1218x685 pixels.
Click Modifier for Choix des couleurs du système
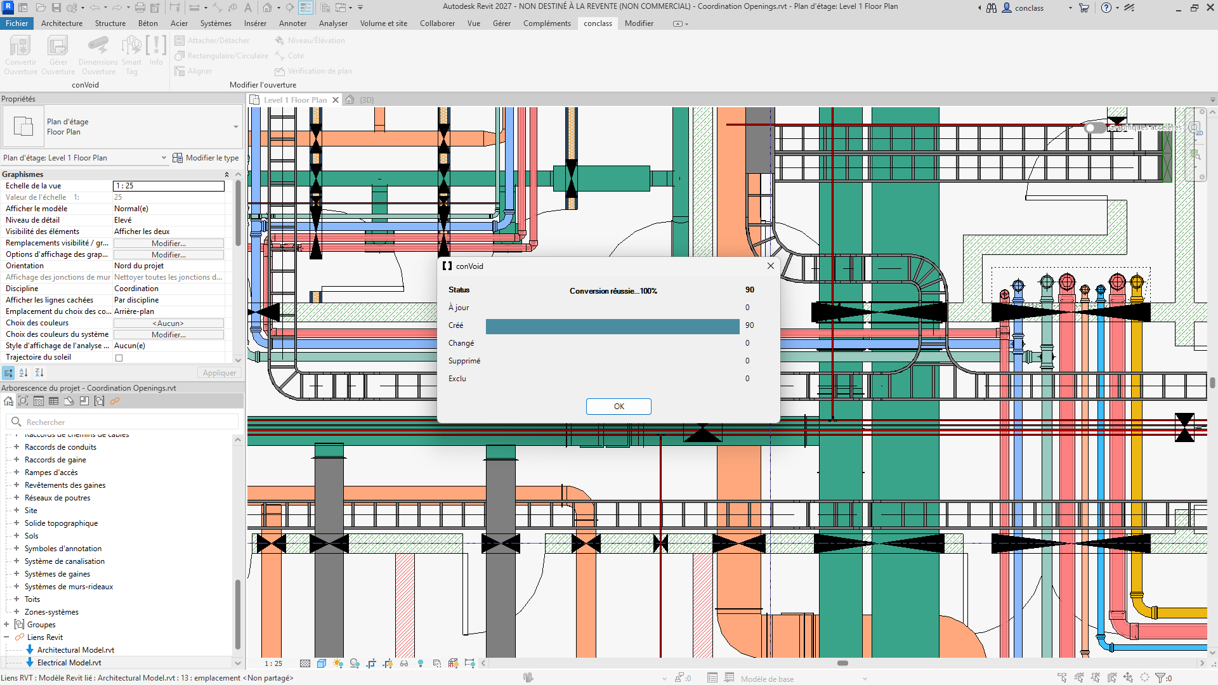(169, 335)
